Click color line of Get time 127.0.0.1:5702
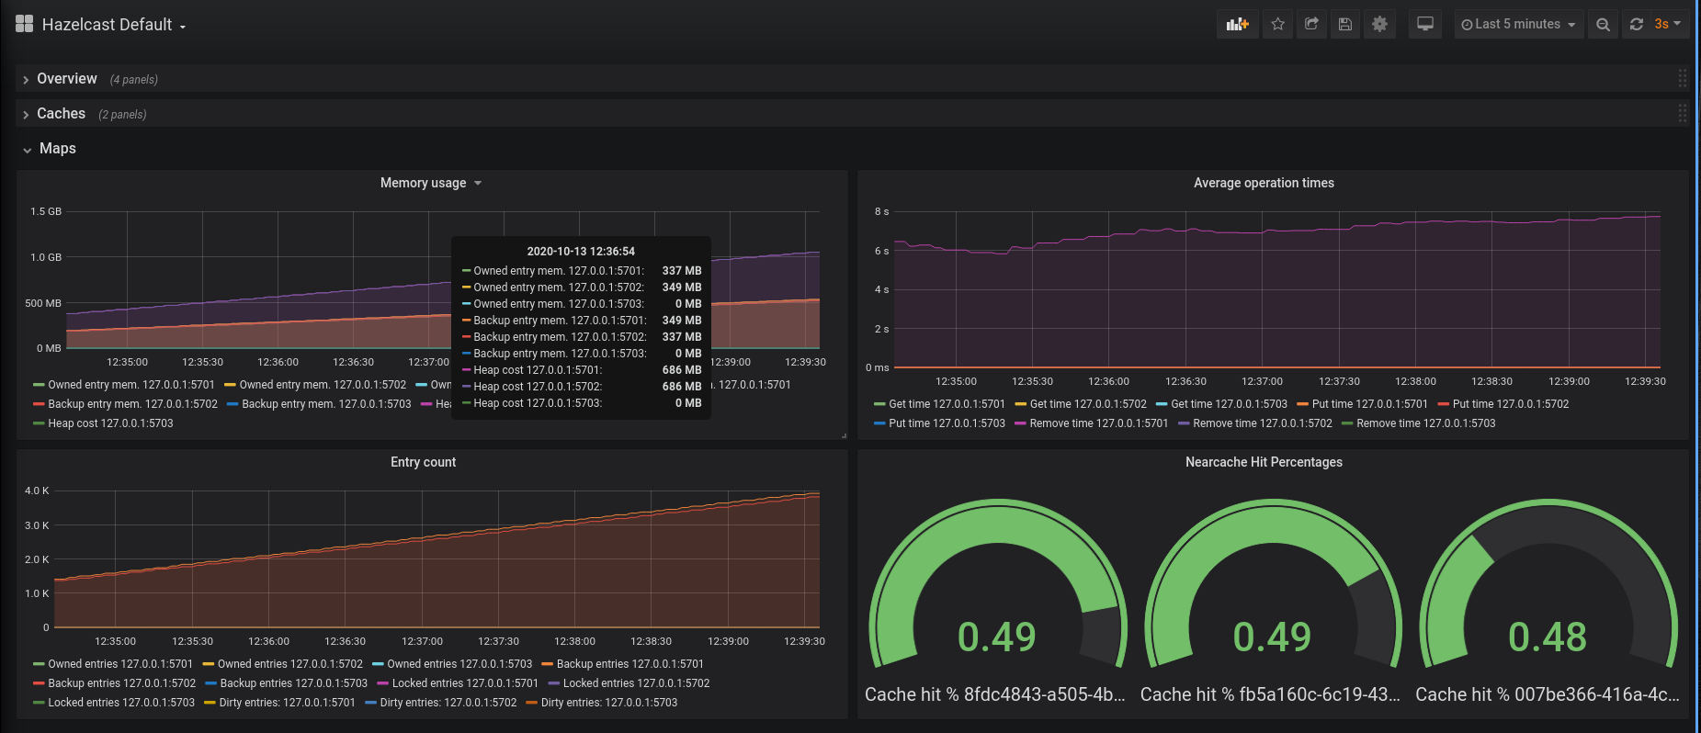Viewport: 1701px width, 733px height. (x=1021, y=404)
